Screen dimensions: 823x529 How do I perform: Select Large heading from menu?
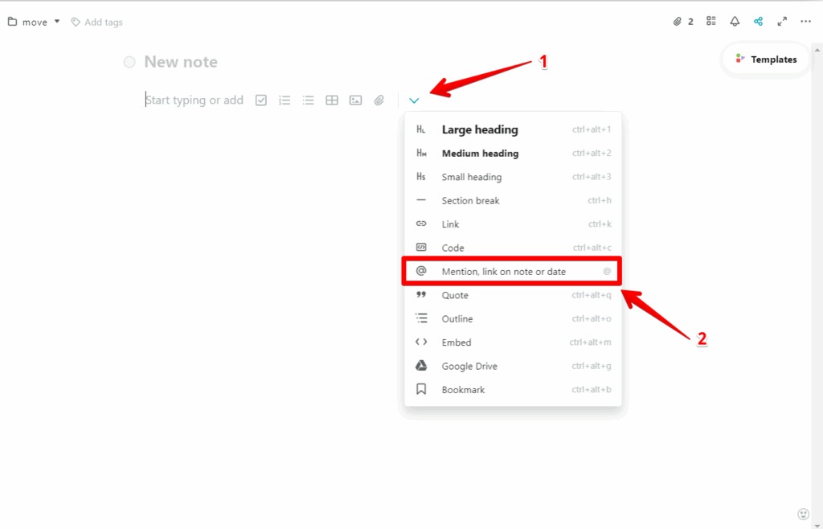(480, 129)
